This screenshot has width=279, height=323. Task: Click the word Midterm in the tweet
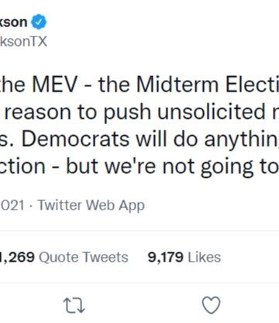point(177,85)
